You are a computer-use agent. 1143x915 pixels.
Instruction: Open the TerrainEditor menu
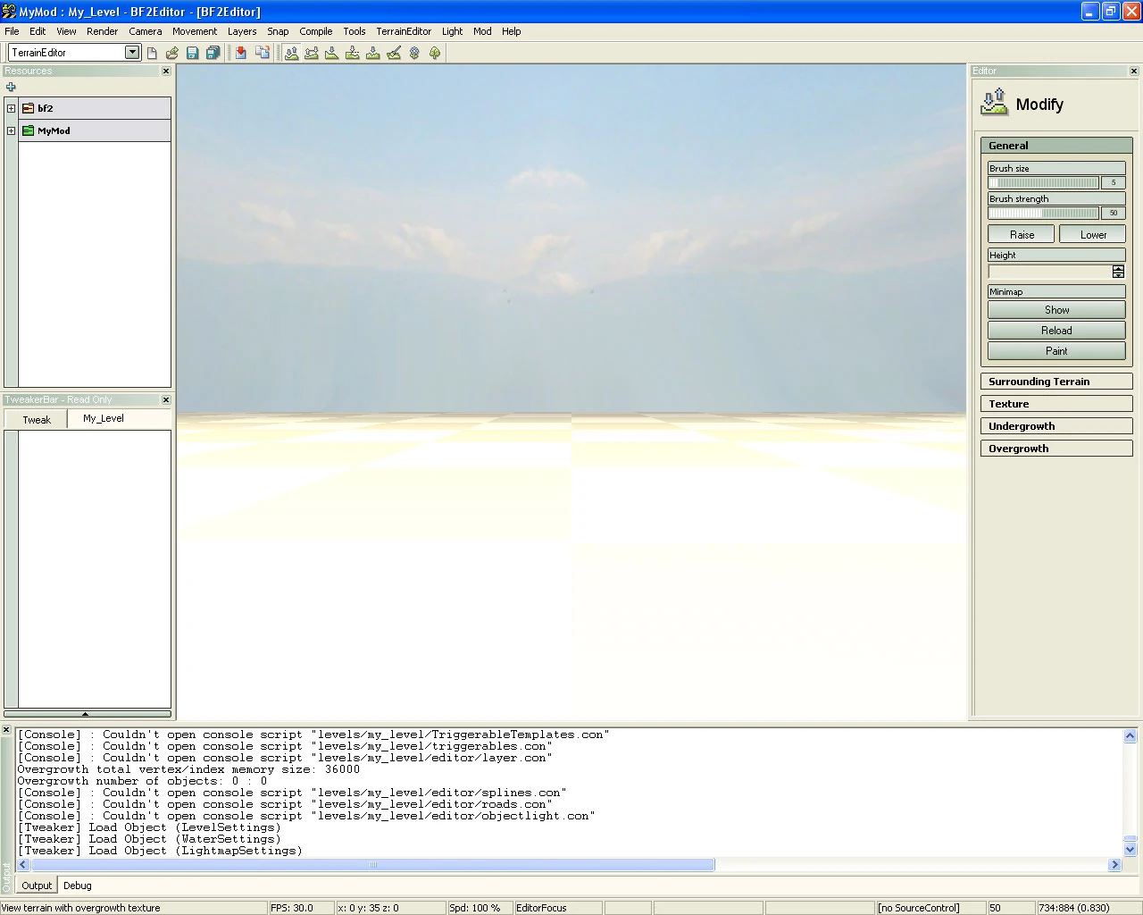(404, 31)
